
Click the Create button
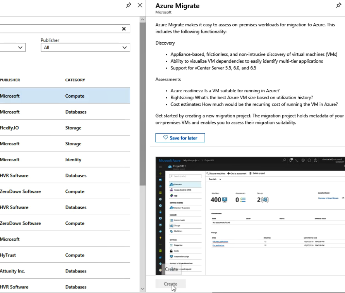click(170, 284)
